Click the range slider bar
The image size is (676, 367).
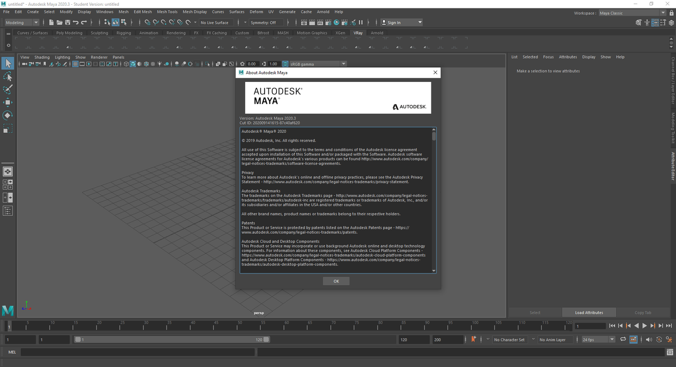pyautogui.click(x=172, y=340)
